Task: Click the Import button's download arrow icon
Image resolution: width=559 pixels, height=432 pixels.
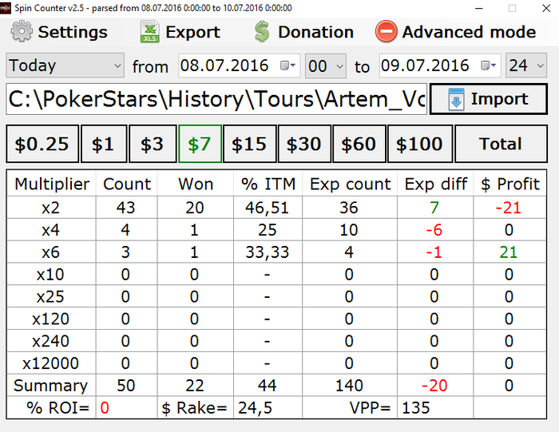Action: pyautogui.click(x=456, y=99)
